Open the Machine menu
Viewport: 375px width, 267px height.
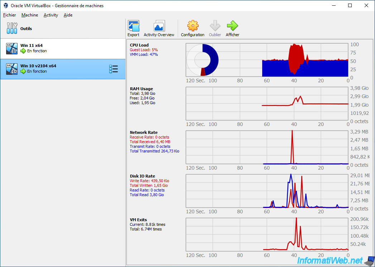[30, 15]
